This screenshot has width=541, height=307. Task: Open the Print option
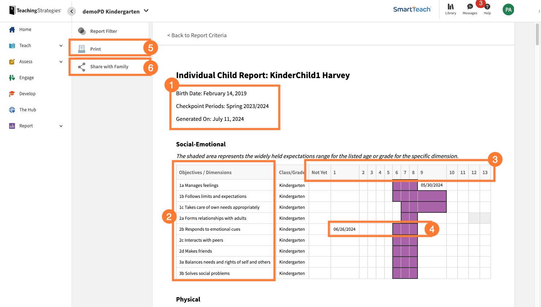coord(81,49)
